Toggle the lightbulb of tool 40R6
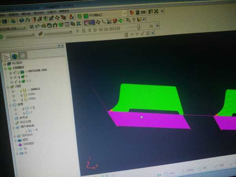The height and width of the screenshot is (177, 236). coord(22,100)
